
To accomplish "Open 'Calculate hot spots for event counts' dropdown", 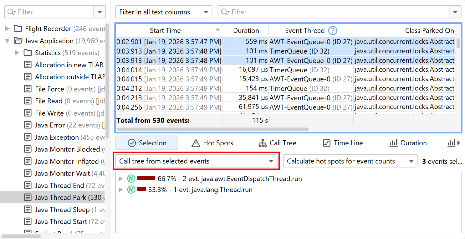I will pos(350,161).
